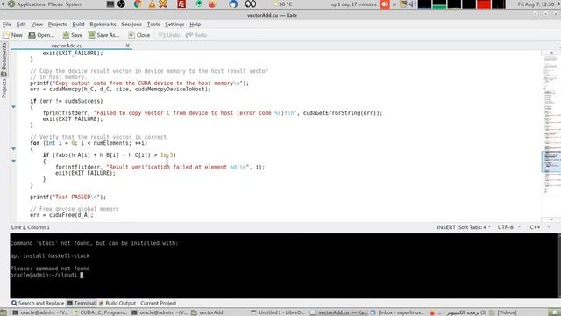Click the code minimap highlighted region
Viewport: 561px width, 316px height.
tap(551, 162)
